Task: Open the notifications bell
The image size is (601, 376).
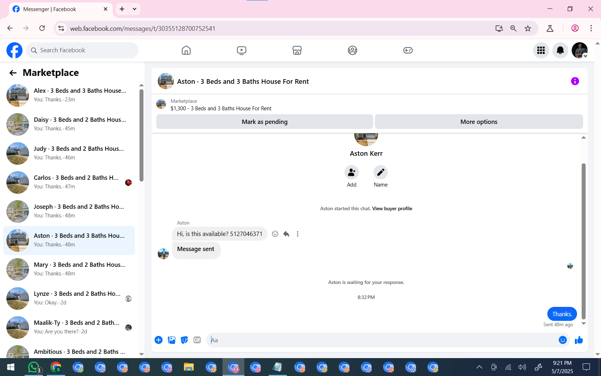Action: coord(560,50)
